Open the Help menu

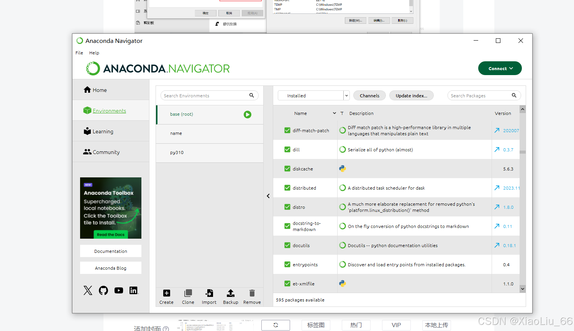click(x=94, y=53)
